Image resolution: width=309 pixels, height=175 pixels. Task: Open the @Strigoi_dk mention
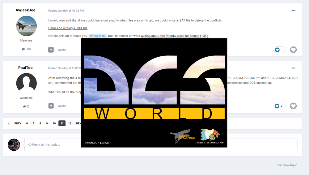tap(98, 36)
